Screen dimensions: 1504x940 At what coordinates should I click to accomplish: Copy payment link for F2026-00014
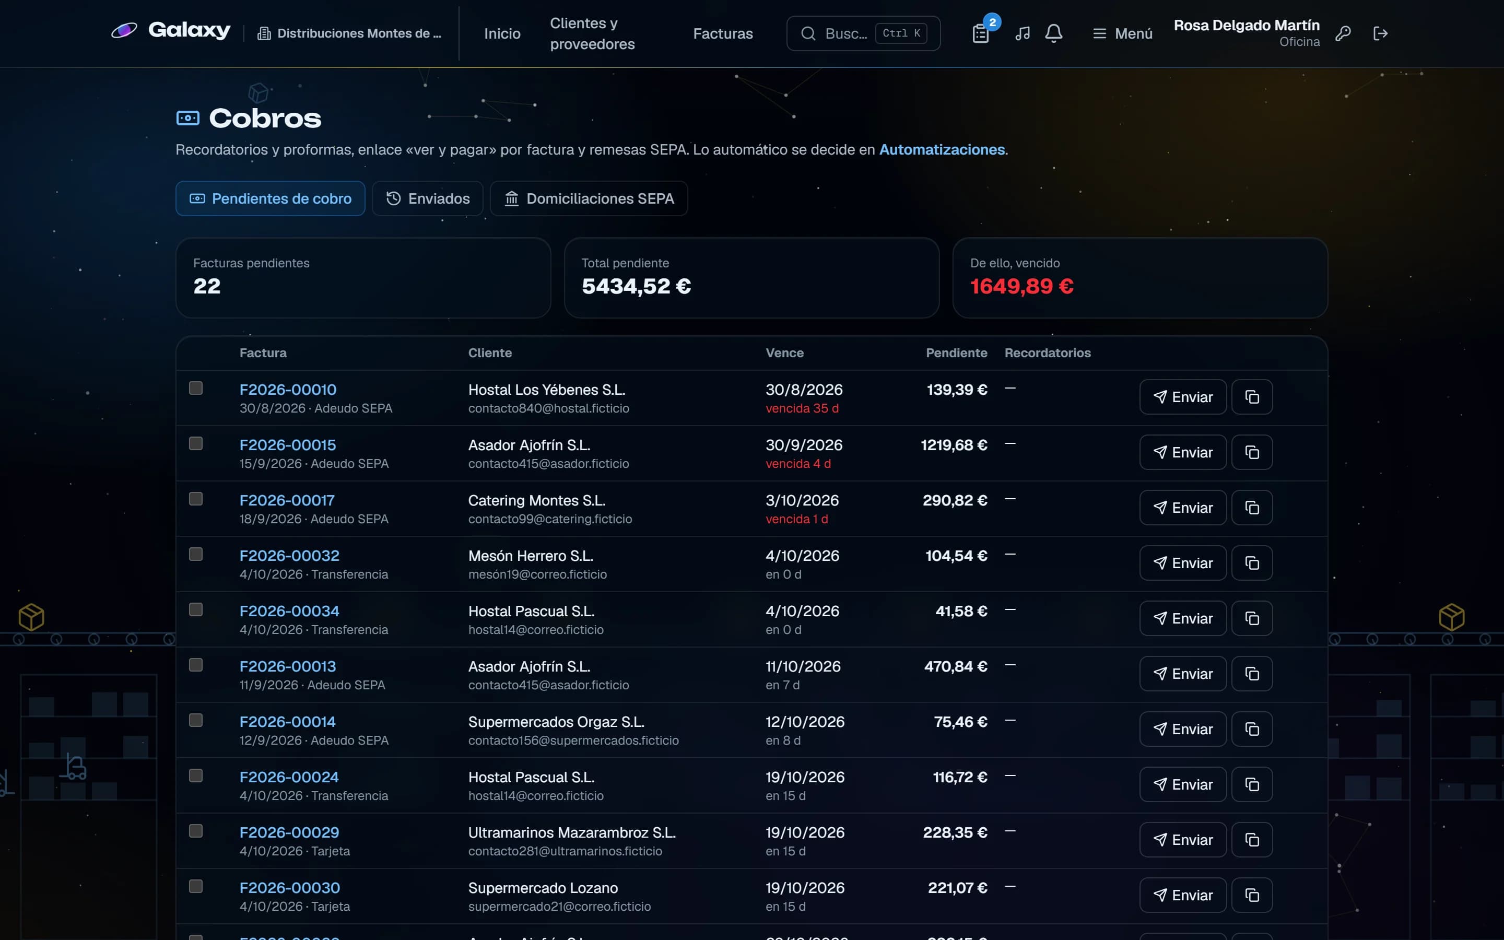[1252, 728]
